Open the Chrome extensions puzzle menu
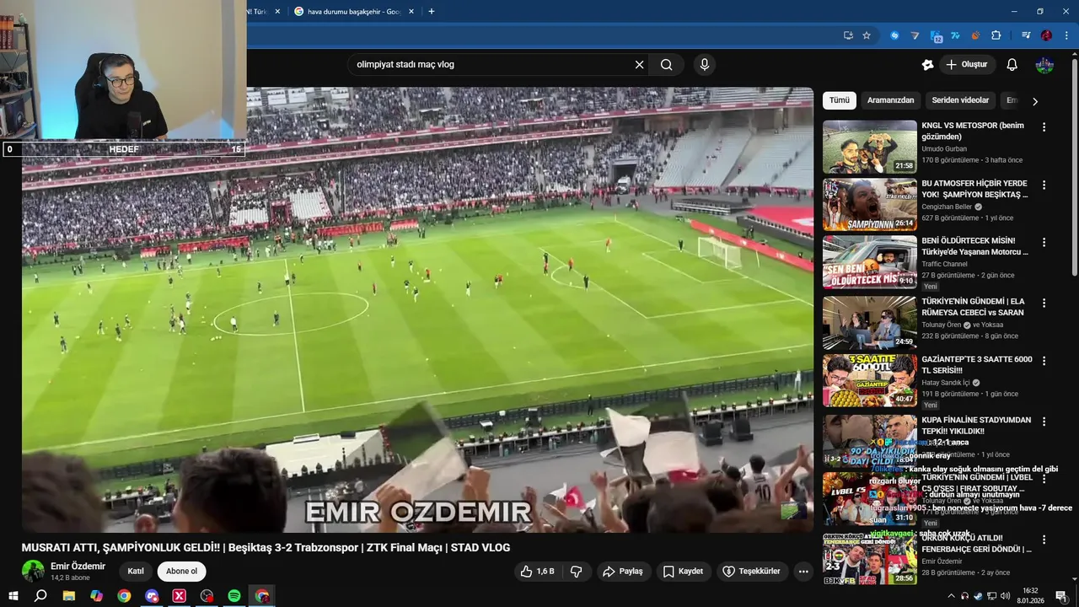This screenshot has width=1079, height=607. tap(996, 35)
